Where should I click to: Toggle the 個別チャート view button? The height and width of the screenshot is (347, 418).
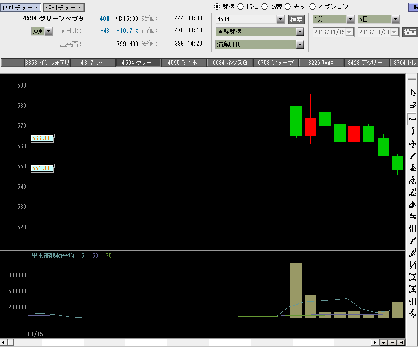click(21, 7)
